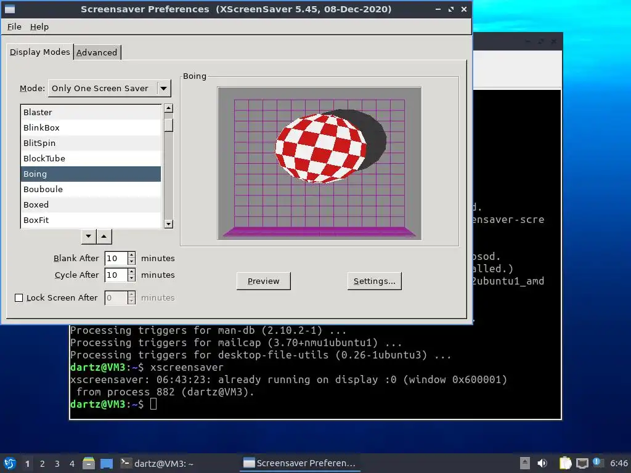Switch to workspace 2
This screenshot has width=631, height=473.
(x=43, y=464)
